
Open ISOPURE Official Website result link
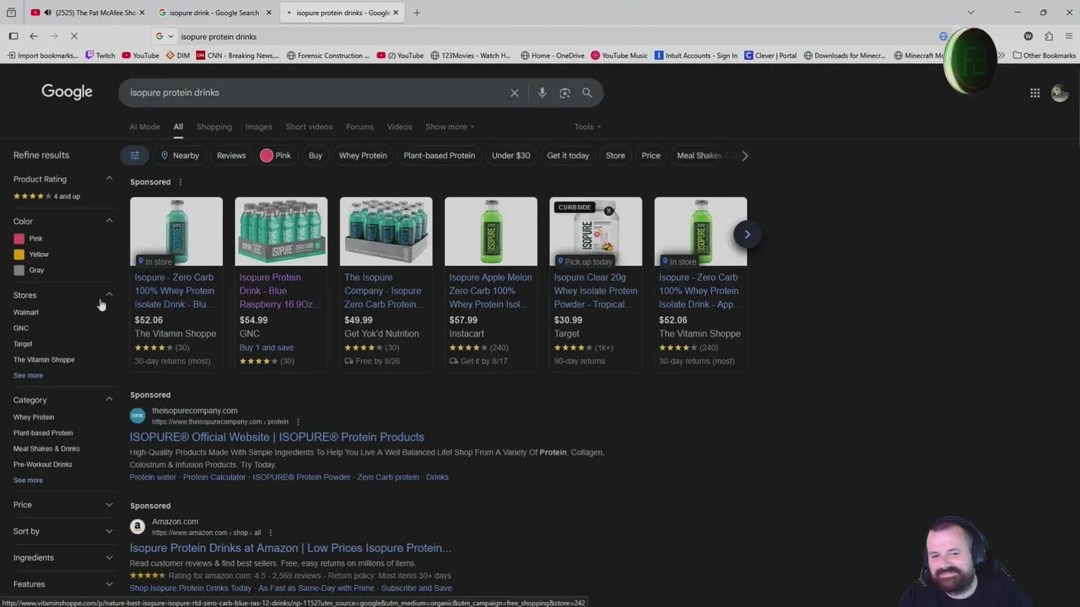point(277,437)
